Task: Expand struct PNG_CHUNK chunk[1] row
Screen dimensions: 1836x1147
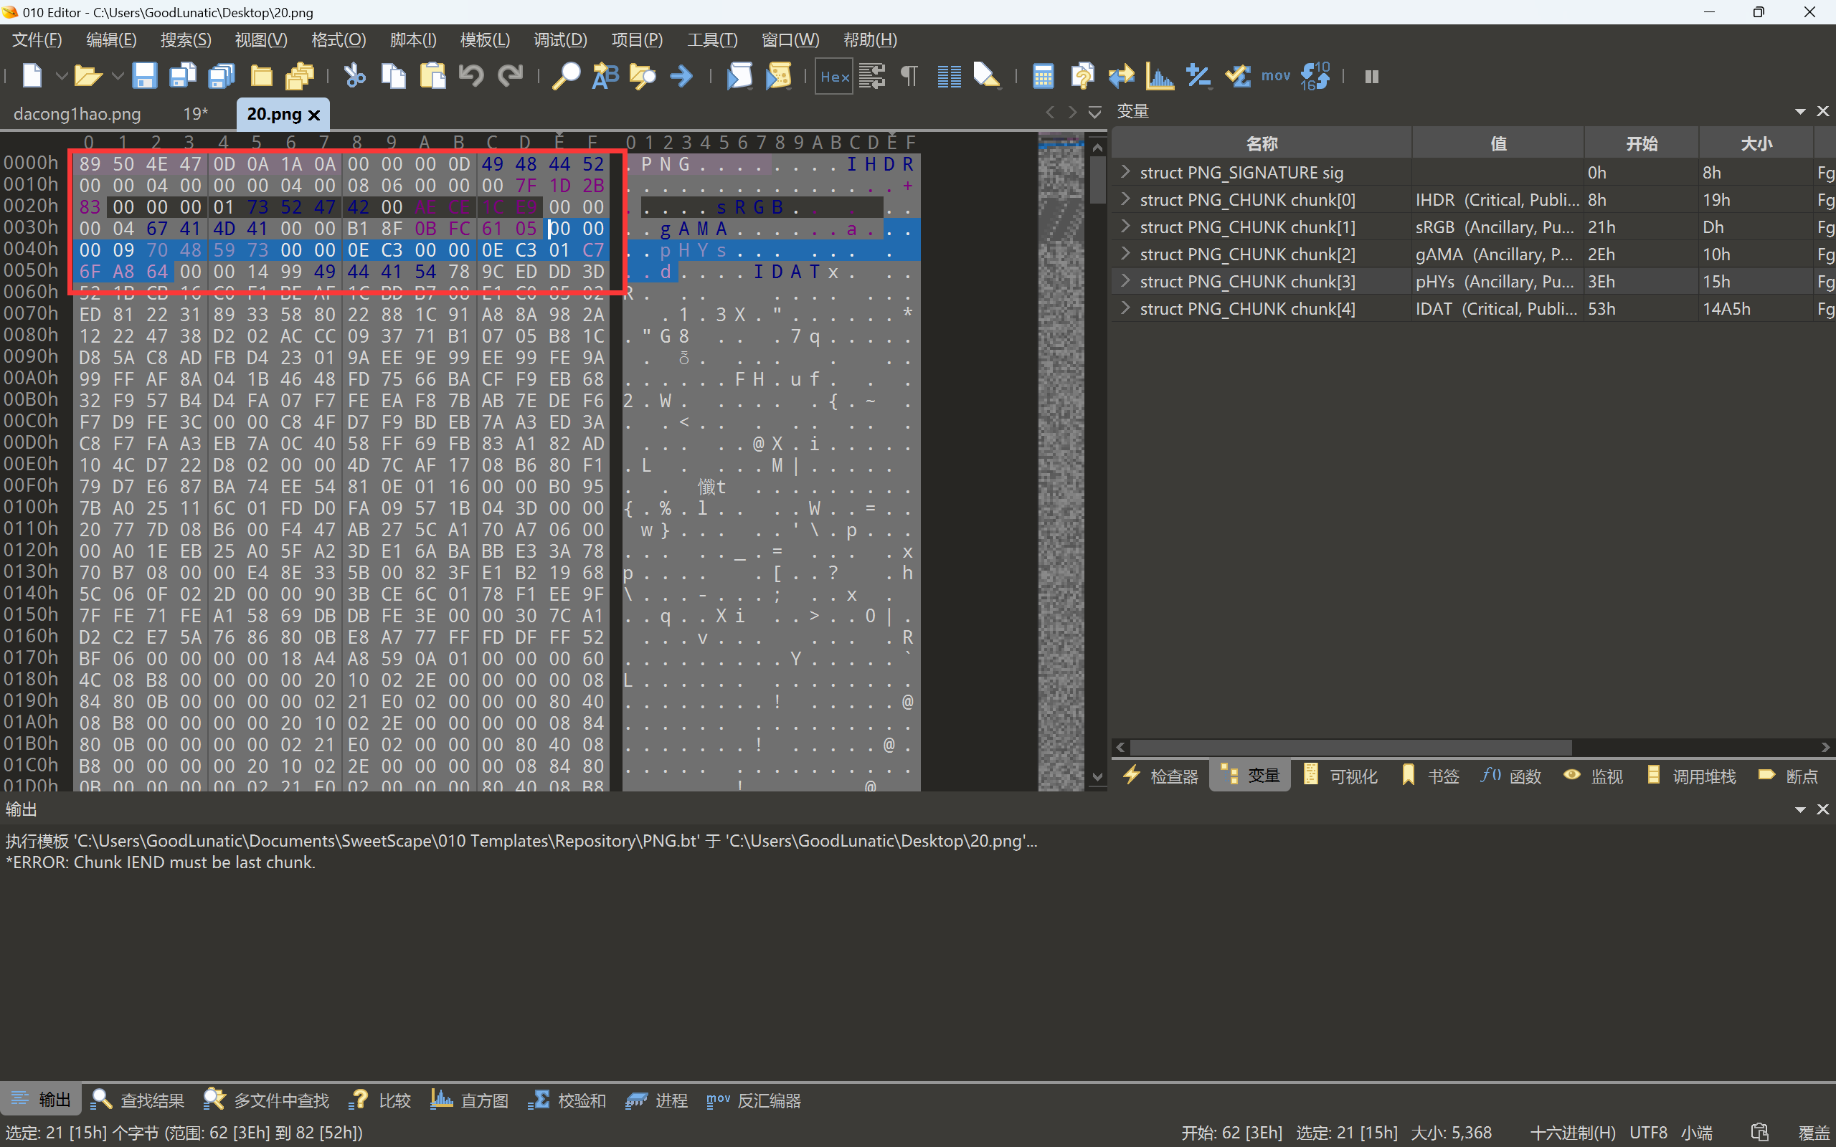Action: click(x=1125, y=227)
